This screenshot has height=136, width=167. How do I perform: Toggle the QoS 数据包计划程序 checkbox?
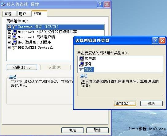pos(9,42)
